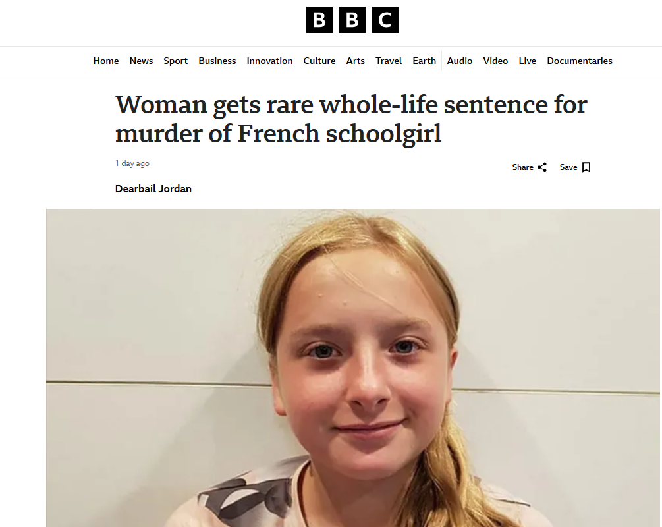Go to the Video section
Image resolution: width=662 pixels, height=527 pixels.
click(x=495, y=61)
